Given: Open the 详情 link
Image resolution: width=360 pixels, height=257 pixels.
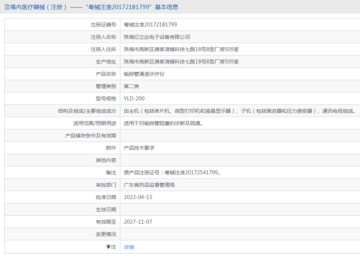Looking at the screenshot, I should (129, 247).
